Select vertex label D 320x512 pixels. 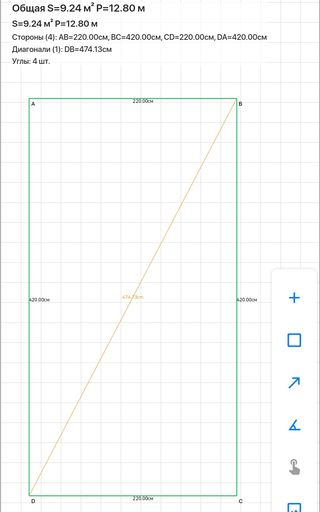33,501
